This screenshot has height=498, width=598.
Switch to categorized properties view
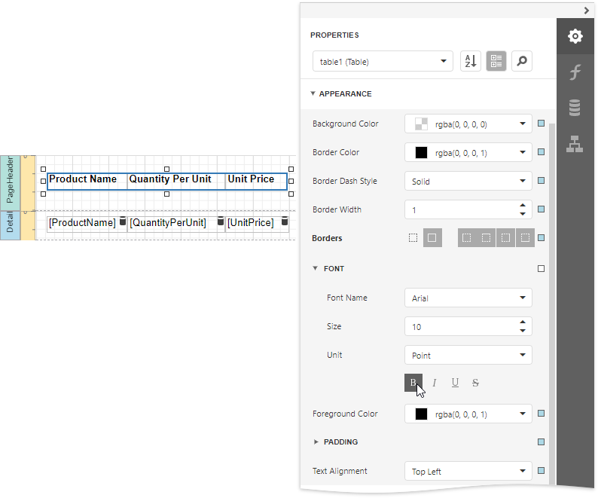coord(496,62)
